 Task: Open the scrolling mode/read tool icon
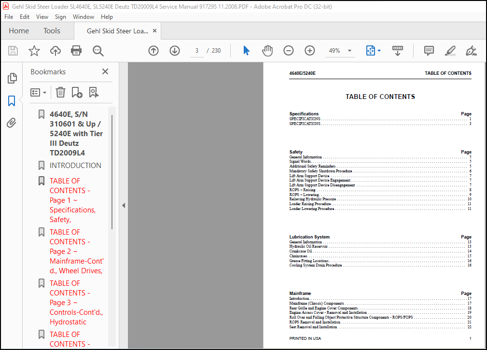pyautogui.click(x=398, y=51)
